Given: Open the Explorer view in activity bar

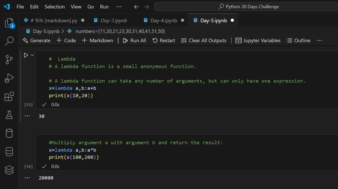Looking at the screenshot, I should tap(9, 23).
